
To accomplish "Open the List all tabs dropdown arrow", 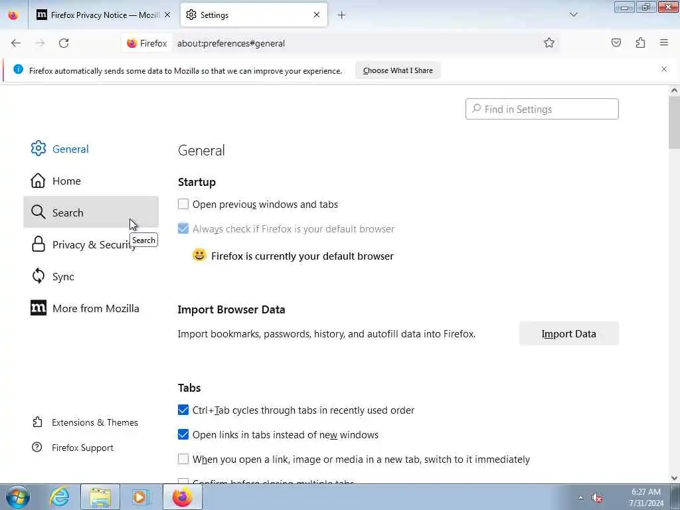I will pyautogui.click(x=574, y=15).
